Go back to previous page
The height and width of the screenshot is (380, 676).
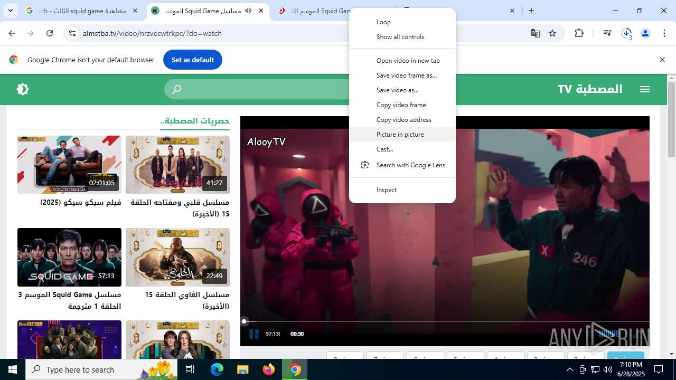pos(12,33)
